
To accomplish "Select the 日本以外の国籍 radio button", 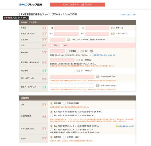I will 64,103.
